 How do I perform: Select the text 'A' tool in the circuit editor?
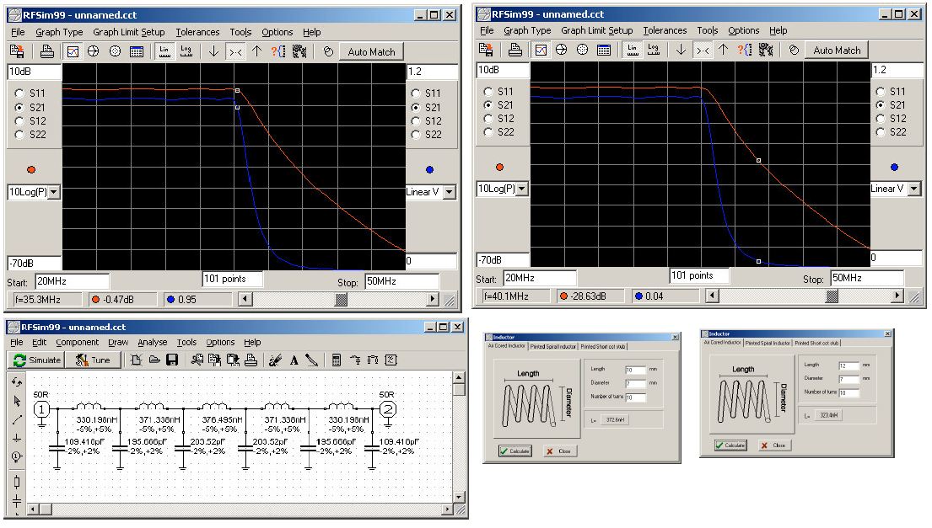pyautogui.click(x=294, y=360)
